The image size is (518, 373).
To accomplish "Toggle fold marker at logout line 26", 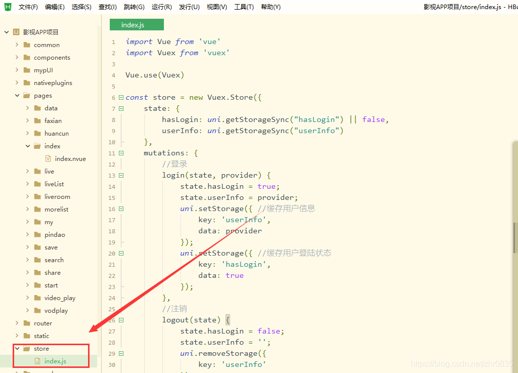I will 121,320.
